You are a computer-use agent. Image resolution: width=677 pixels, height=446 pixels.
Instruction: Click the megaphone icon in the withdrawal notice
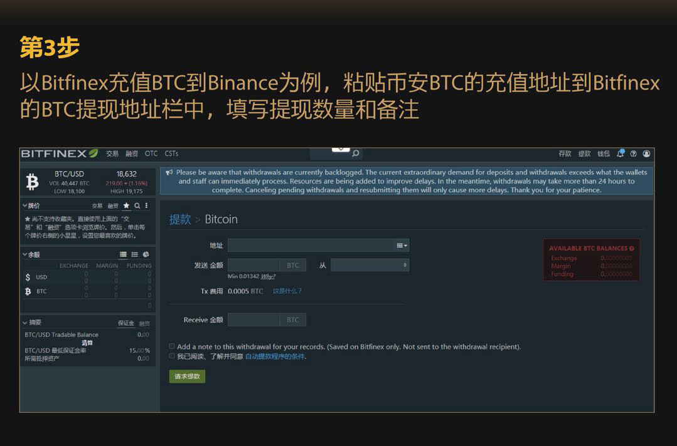click(x=169, y=172)
